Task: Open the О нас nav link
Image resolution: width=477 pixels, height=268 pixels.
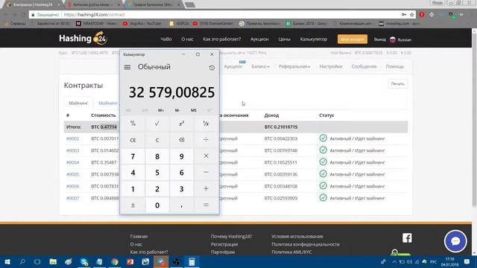Action: point(187,39)
